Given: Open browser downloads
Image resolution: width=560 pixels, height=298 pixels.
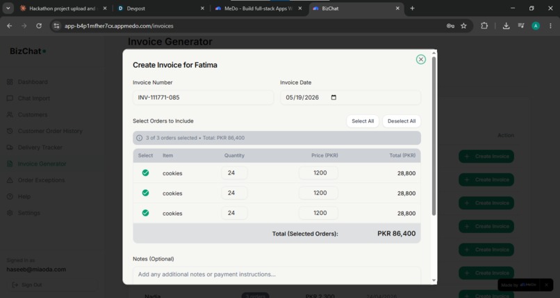Looking at the screenshot, I should 506,26.
